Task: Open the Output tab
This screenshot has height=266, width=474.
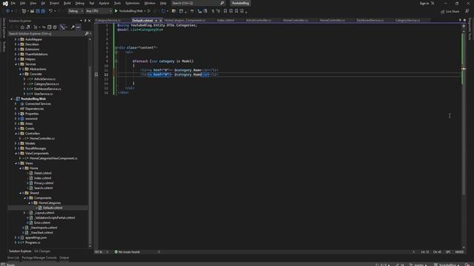Action: coord(64,258)
